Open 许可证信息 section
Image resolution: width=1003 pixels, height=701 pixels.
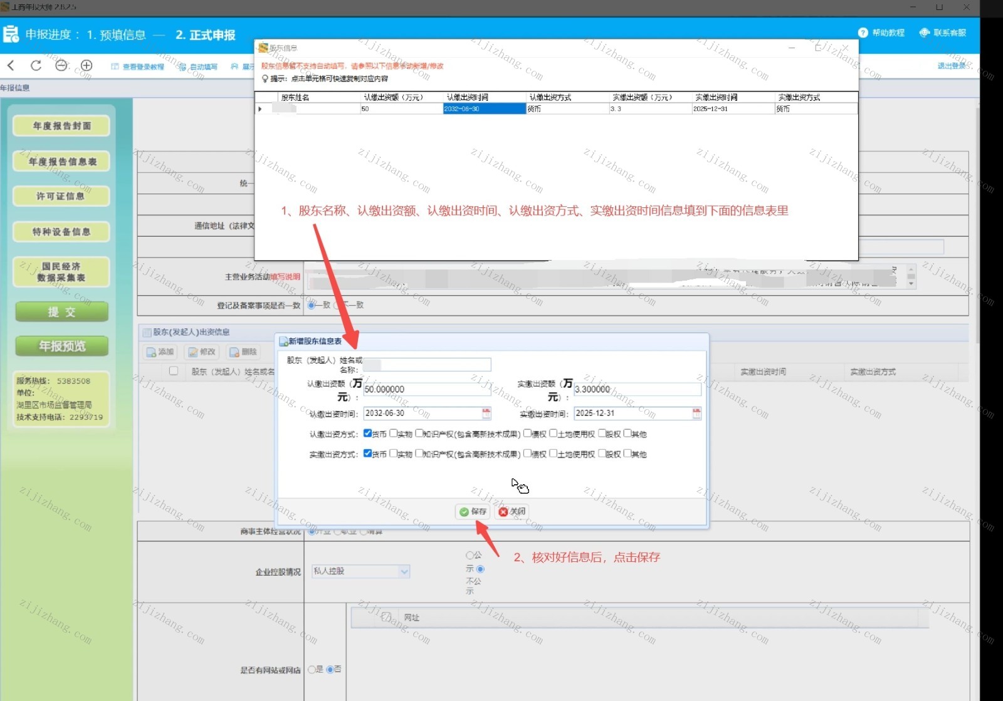(61, 197)
